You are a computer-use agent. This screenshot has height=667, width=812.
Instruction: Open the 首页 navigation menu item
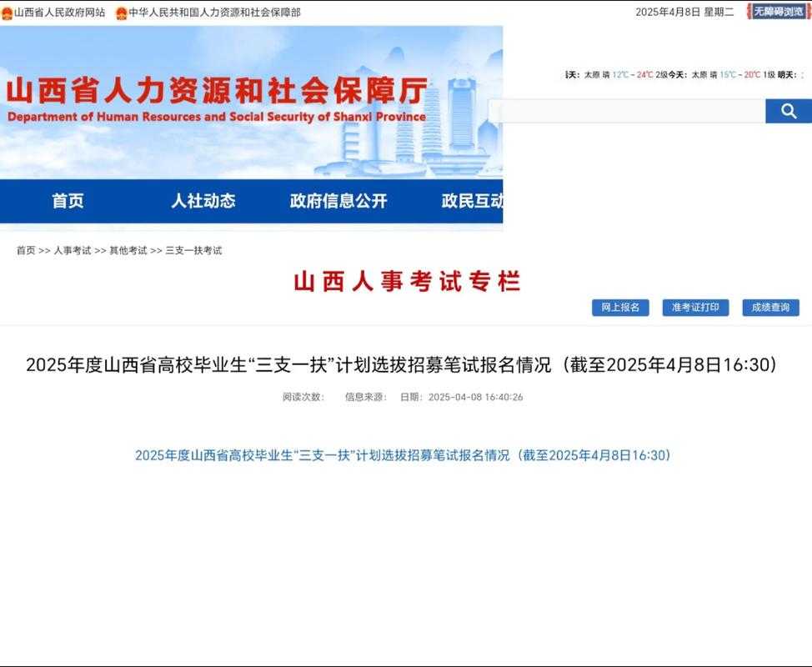[x=67, y=202]
